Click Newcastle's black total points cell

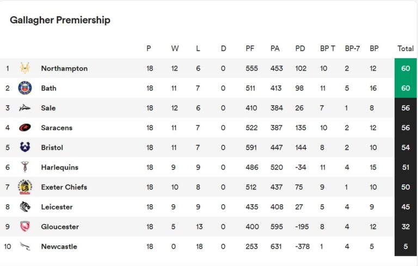(x=405, y=246)
